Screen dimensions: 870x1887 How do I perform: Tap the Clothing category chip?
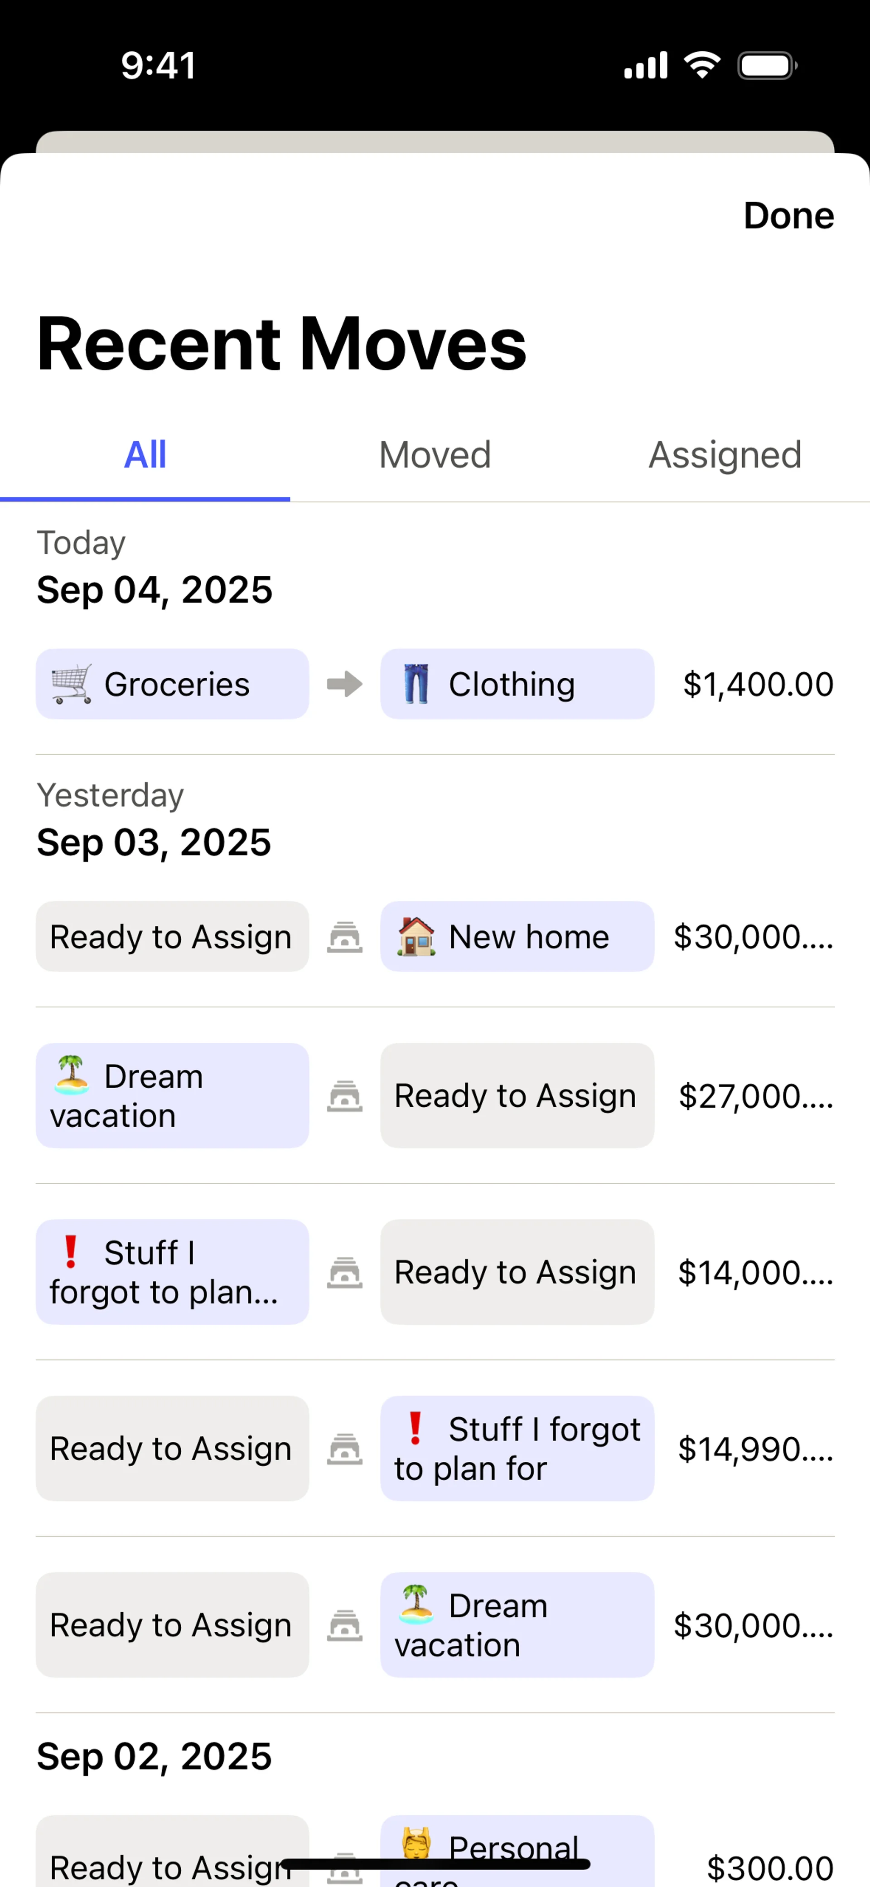pos(516,684)
